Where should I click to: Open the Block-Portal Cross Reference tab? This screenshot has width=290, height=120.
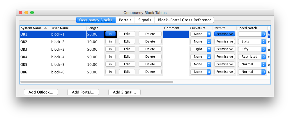[184, 20]
